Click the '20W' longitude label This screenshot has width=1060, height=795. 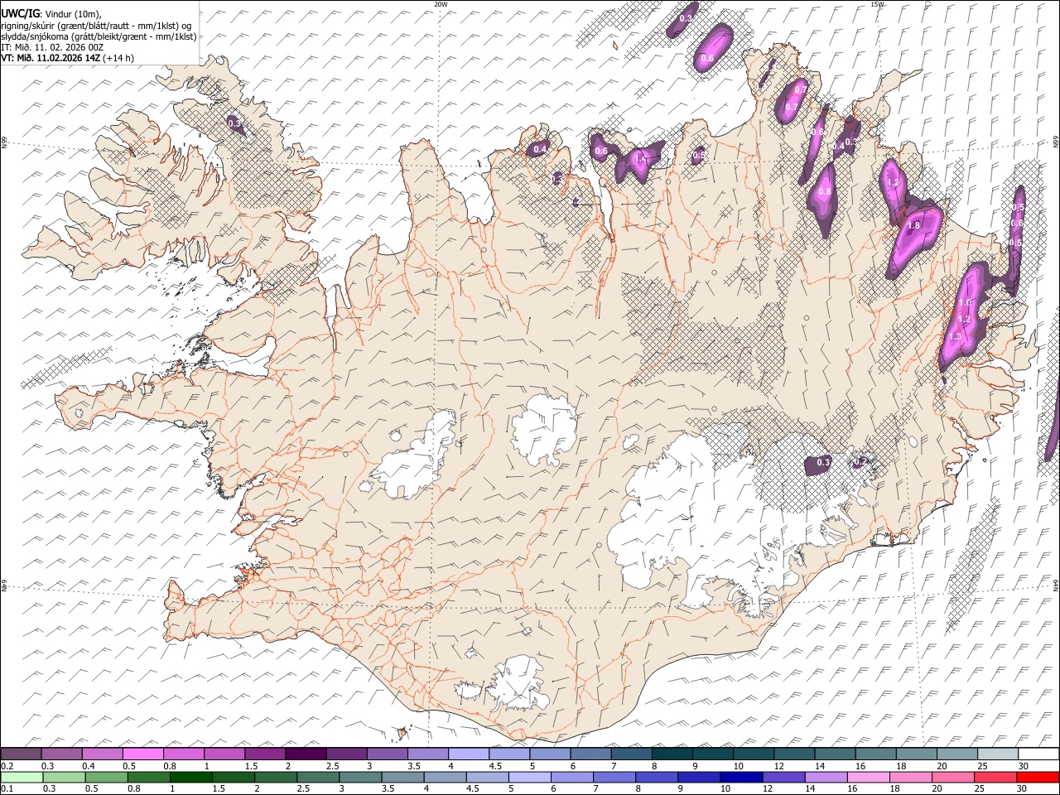click(441, 4)
